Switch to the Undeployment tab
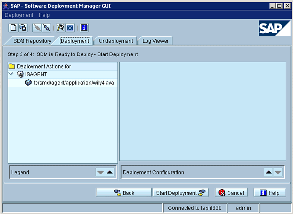 coord(116,41)
